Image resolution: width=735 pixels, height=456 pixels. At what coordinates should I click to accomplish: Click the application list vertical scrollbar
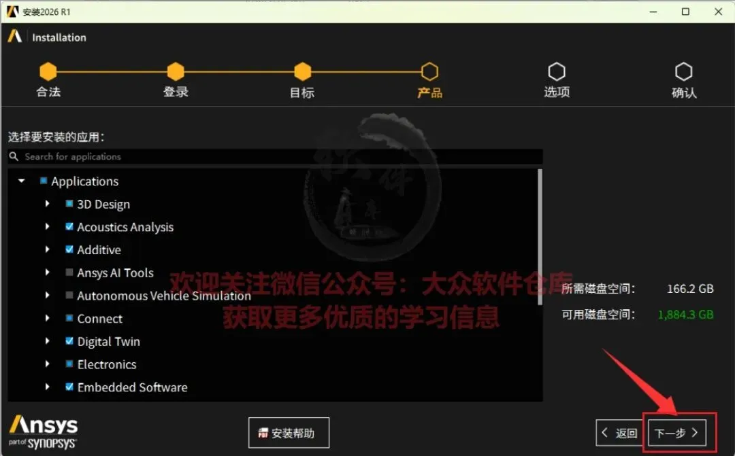point(540,237)
